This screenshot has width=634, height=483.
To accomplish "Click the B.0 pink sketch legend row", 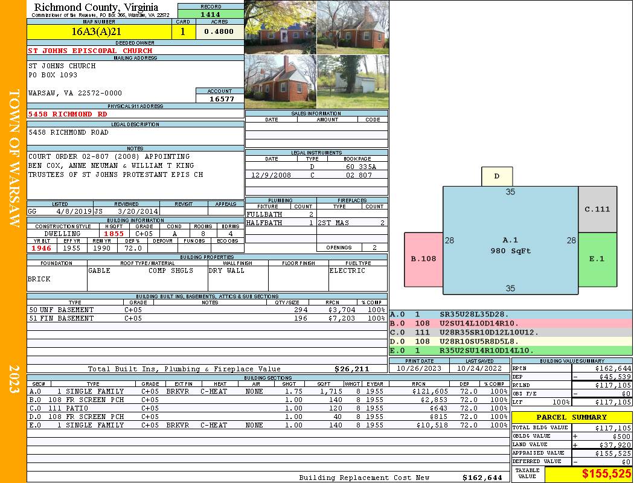I will click(511, 323).
